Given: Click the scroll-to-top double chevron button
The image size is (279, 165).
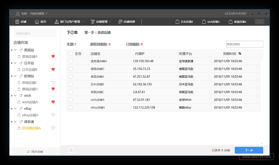Looking at the screenshot, I should 71,150.
